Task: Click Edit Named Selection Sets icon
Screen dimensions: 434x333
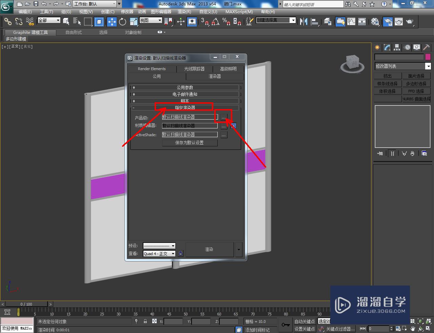Action: click(249, 22)
